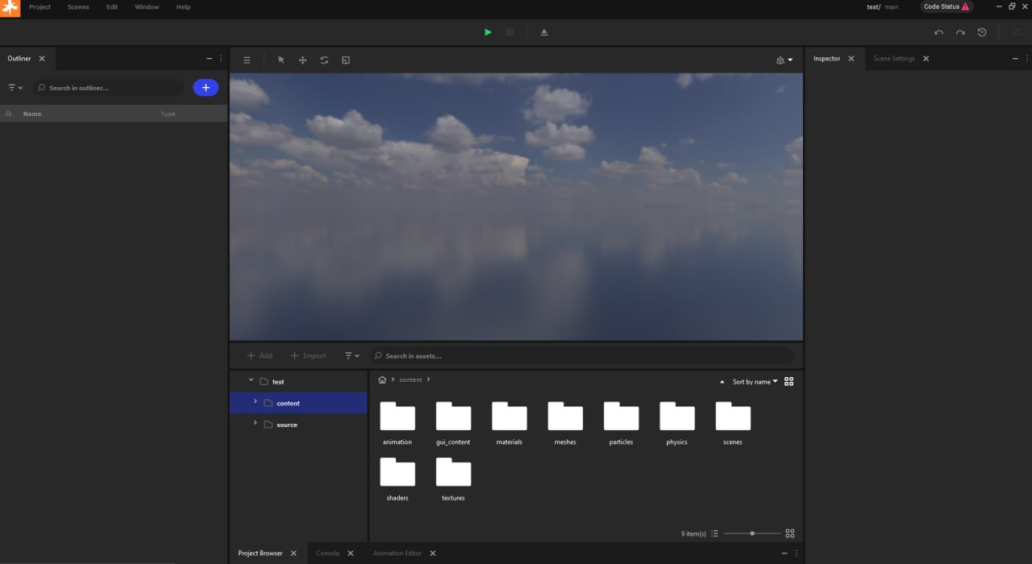Click the Stop playback button
Screen dimensions: 1032x564
510,32
